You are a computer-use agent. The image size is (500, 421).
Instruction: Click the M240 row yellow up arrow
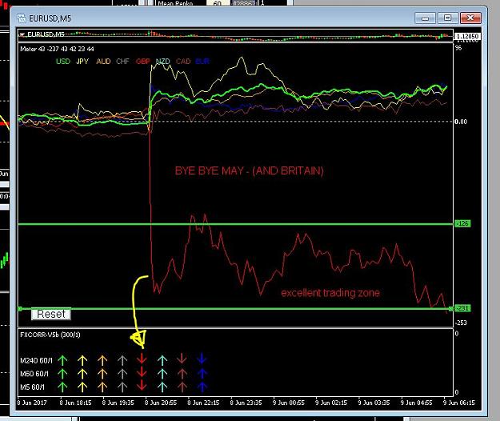tap(82, 360)
